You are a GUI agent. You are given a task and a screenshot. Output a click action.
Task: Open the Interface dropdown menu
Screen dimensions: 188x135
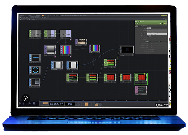157,30
